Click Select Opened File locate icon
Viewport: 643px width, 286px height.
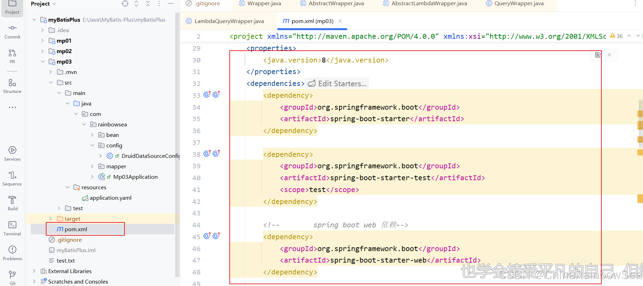[125, 3]
